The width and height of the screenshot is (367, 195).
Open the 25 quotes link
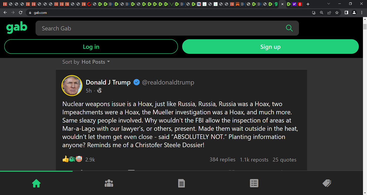285,159
